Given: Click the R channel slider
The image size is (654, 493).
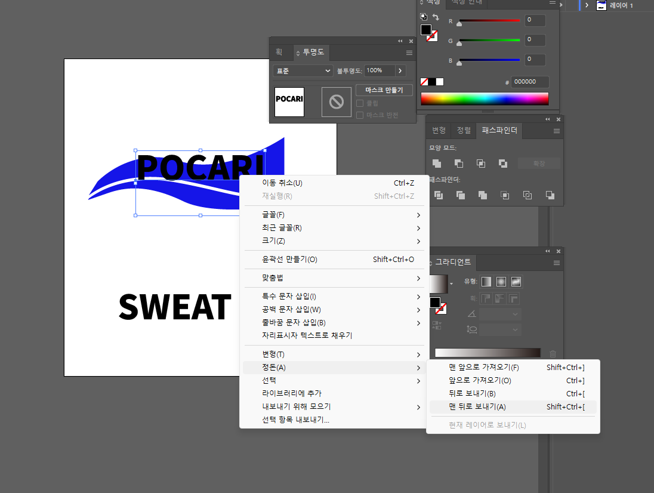Looking at the screenshot, I should (x=489, y=20).
